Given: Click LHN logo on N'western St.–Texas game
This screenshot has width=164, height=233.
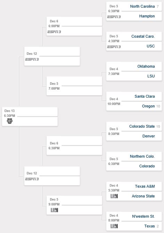Looking at the screenshot, I should pyautogui.click(x=114, y=226).
